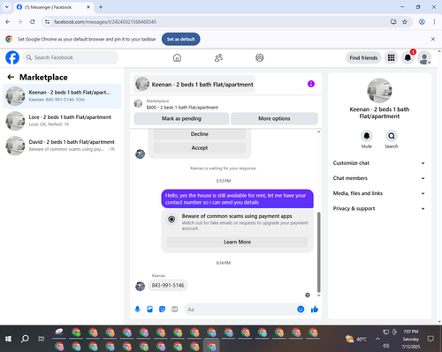Click the Chrome address bar URL
442x352 pixels.
[x=105, y=22]
